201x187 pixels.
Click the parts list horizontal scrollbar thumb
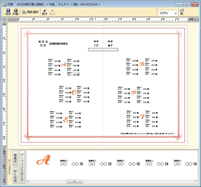[x=75, y=181]
